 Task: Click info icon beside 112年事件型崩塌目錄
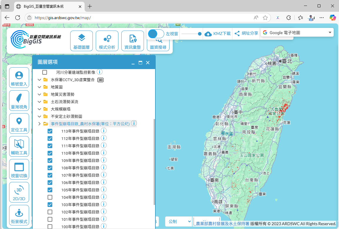click(x=103, y=138)
